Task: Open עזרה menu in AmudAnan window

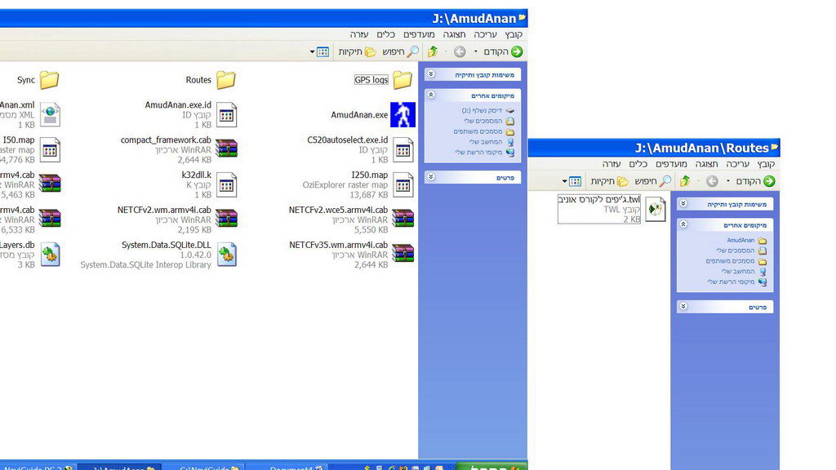Action: tap(359, 34)
